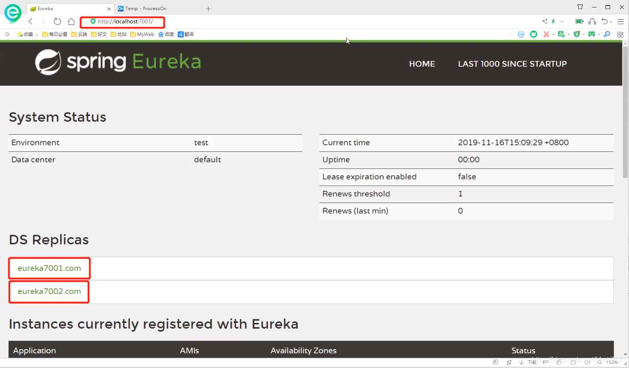Click the vertical scrollbar thumb
This screenshot has width=629, height=368.
(x=626, y=112)
